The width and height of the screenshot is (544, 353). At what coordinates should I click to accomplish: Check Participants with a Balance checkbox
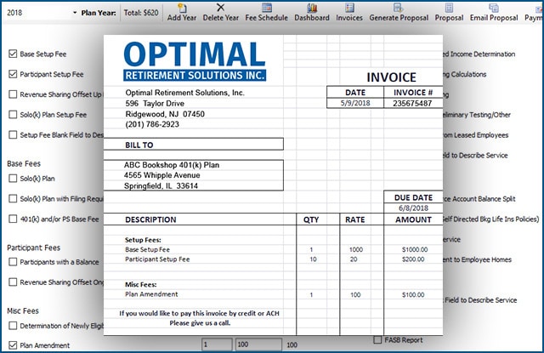click(x=13, y=262)
